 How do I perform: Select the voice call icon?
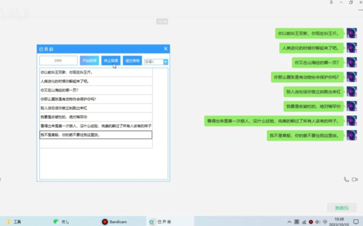(346, 180)
